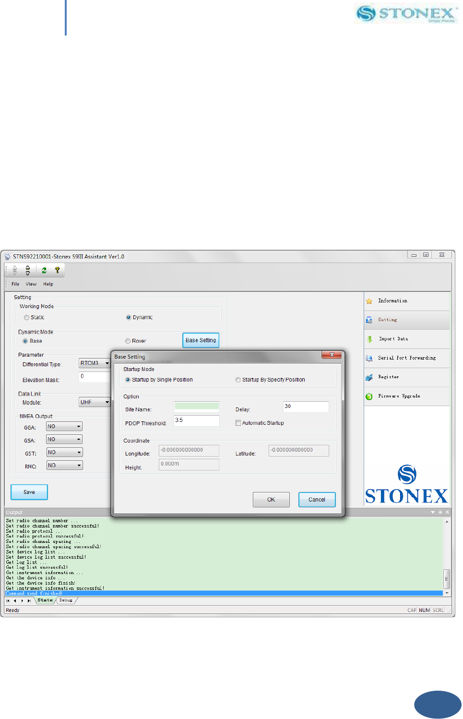
Task: Open the Data Link Module UHF dropdown
Action: click(x=95, y=402)
